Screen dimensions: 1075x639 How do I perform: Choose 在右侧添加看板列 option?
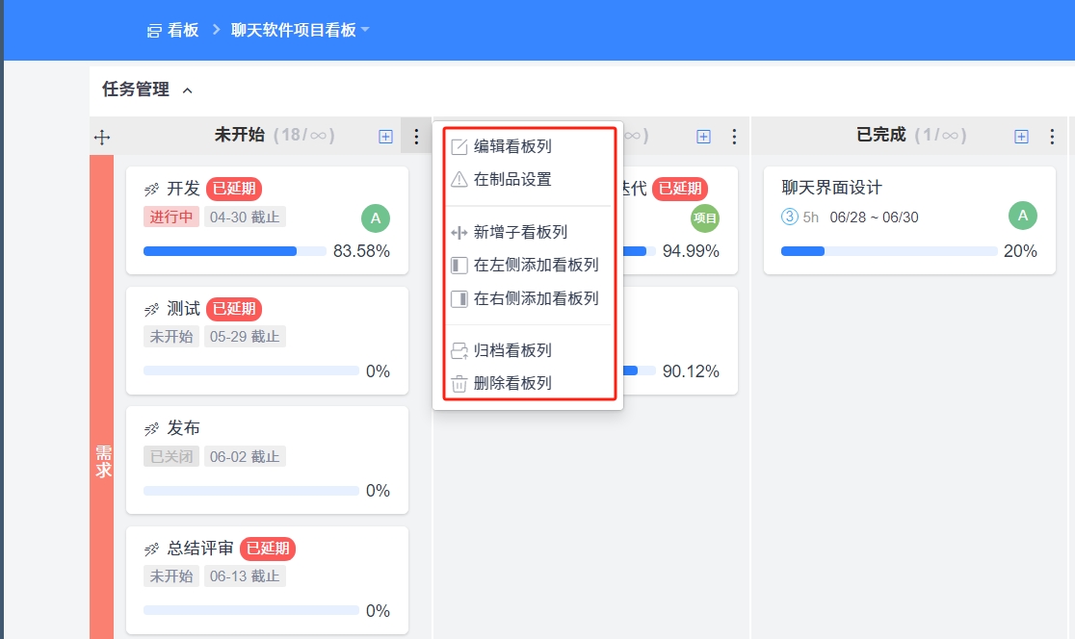(536, 298)
